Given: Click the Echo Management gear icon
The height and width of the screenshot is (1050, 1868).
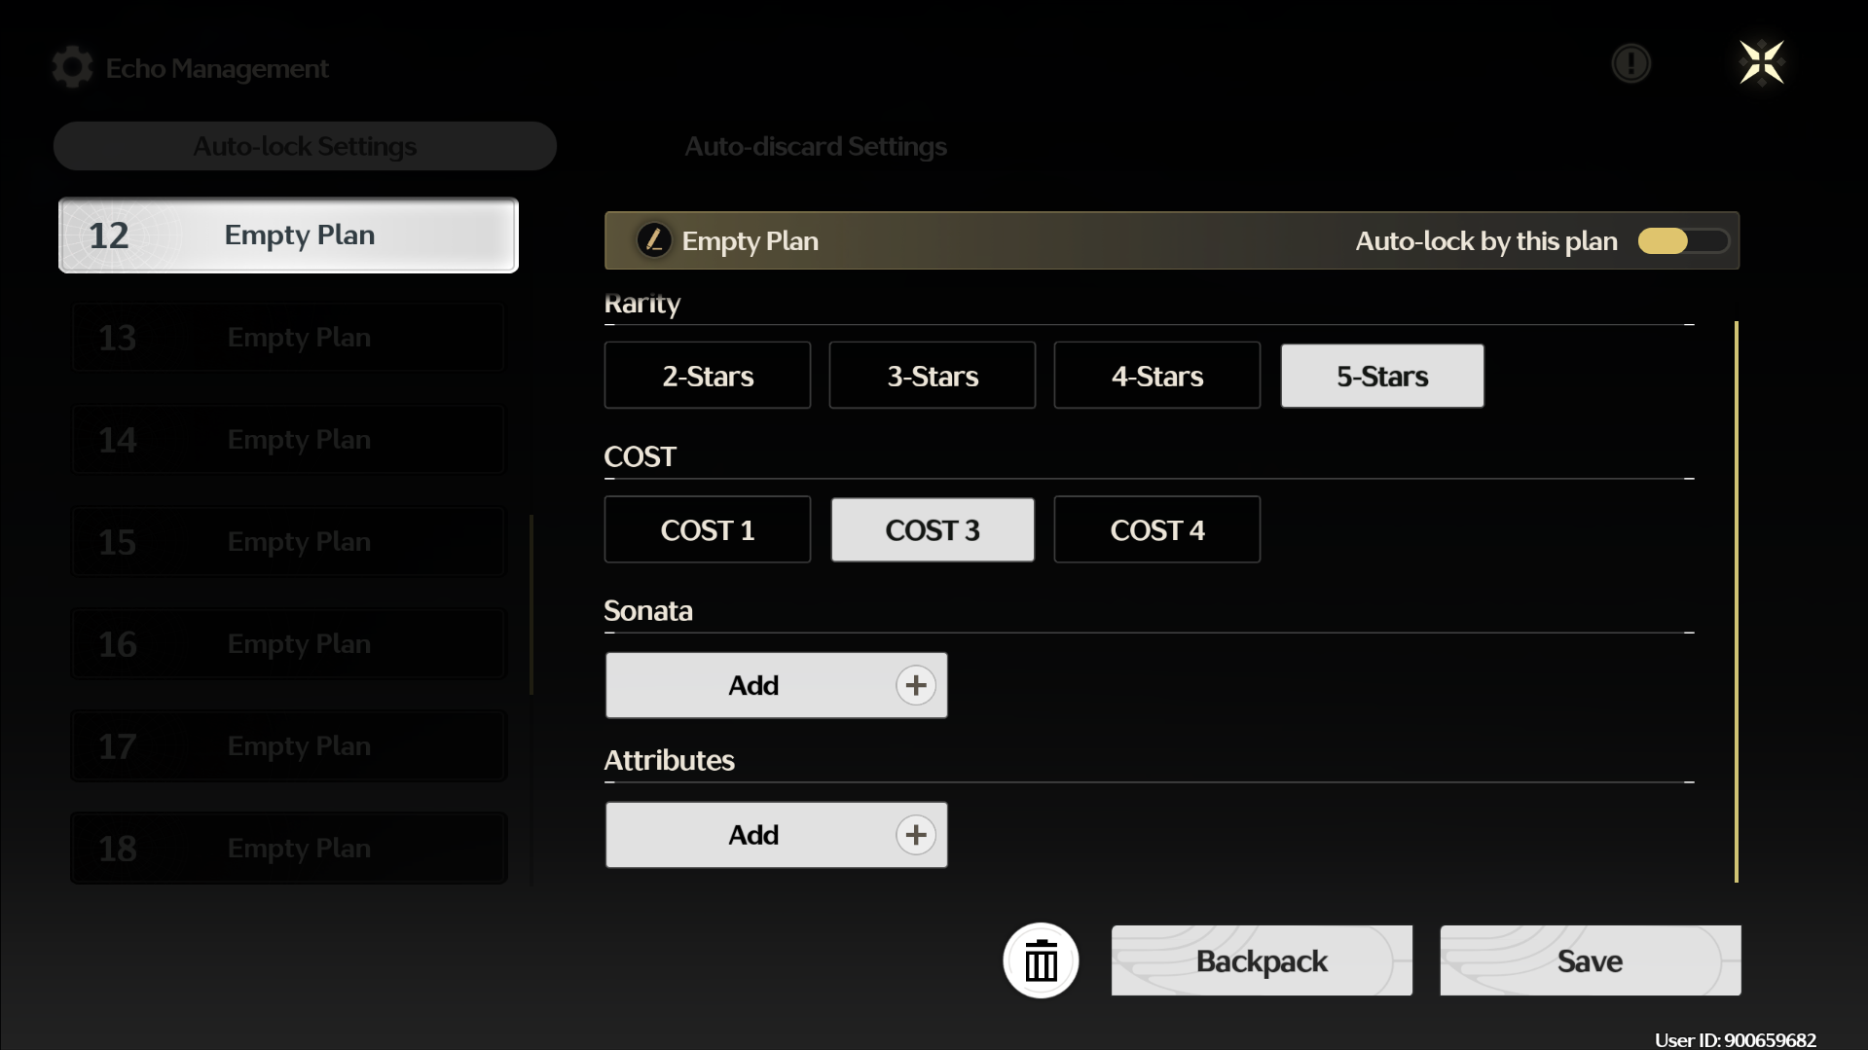Looking at the screenshot, I should coord(72,67).
